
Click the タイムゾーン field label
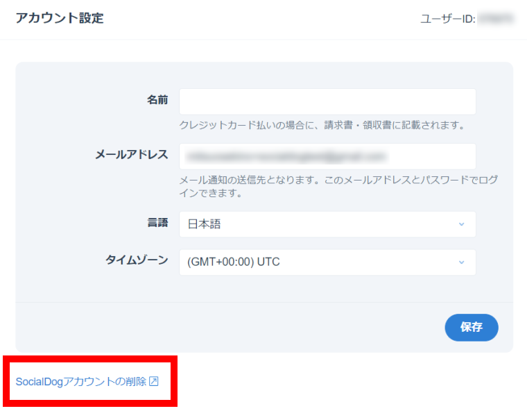pyautogui.click(x=137, y=260)
